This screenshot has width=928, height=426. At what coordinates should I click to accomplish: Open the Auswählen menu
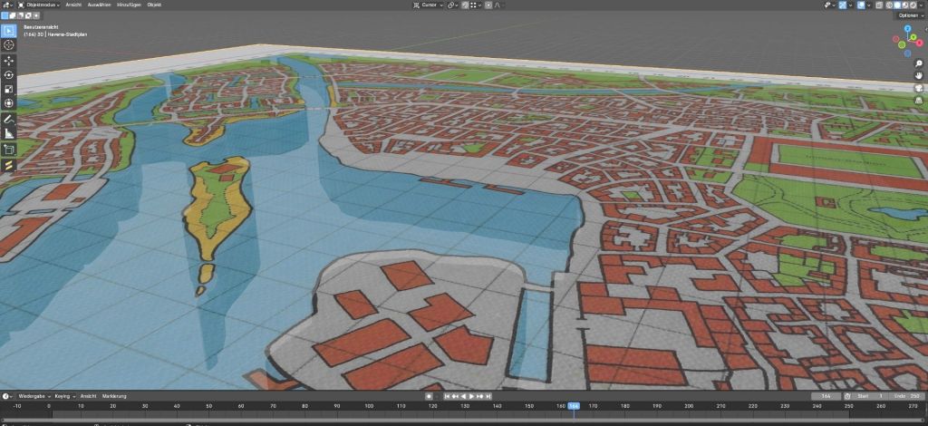(101, 5)
